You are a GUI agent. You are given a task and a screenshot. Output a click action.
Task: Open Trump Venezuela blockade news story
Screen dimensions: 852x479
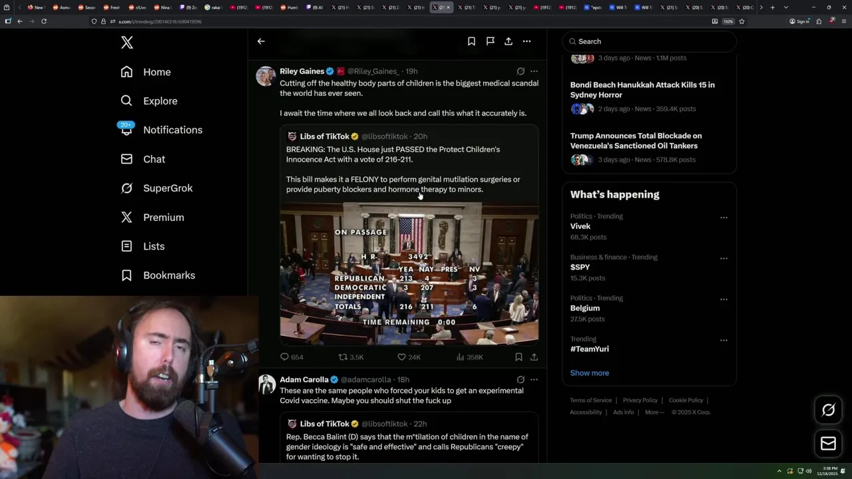[x=649, y=148]
